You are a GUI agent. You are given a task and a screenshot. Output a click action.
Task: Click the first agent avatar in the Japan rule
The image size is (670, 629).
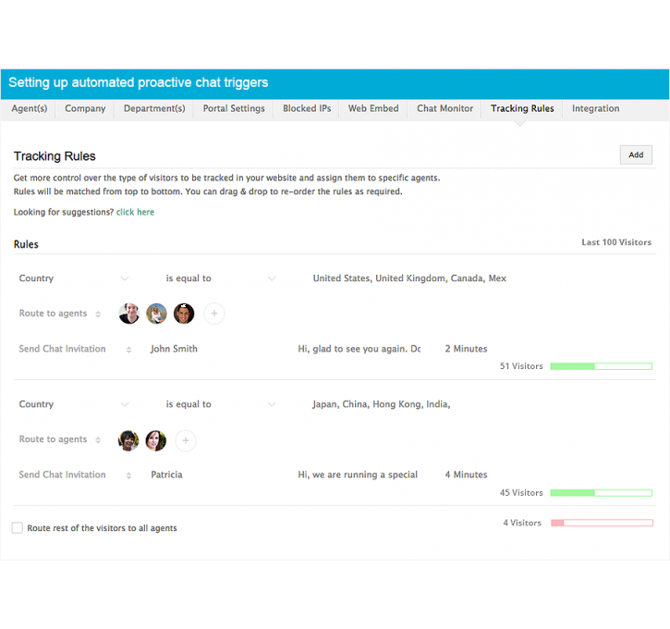[129, 440]
